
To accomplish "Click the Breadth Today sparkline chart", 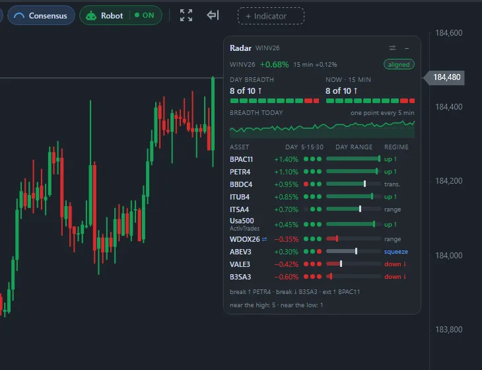I will point(322,129).
